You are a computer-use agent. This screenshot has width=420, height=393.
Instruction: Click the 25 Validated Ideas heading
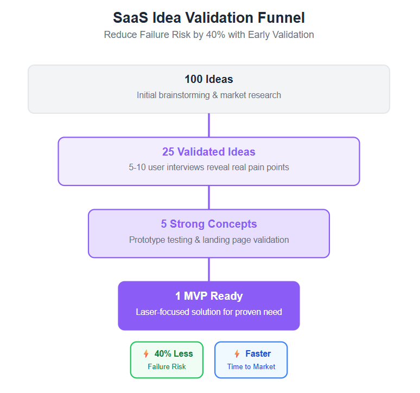pyautogui.click(x=209, y=152)
